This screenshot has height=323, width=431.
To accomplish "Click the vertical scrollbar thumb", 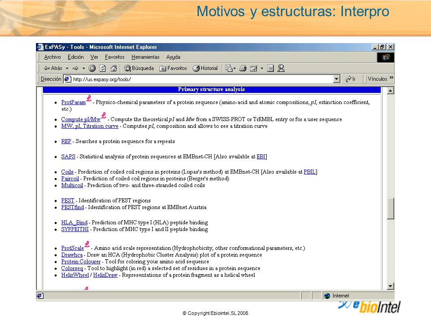I will 390,209.
